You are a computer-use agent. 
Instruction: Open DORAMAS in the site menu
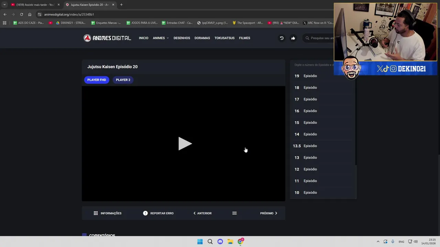click(x=202, y=38)
